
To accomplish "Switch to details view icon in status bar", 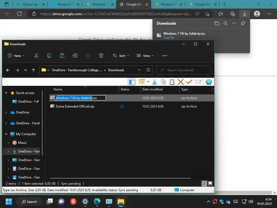I will click(x=204, y=183).
